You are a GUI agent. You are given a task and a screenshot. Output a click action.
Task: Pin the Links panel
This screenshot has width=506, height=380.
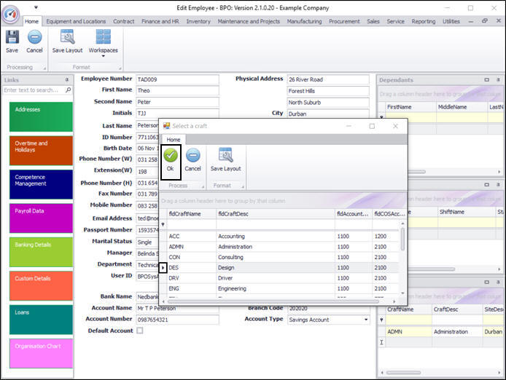tap(67, 79)
